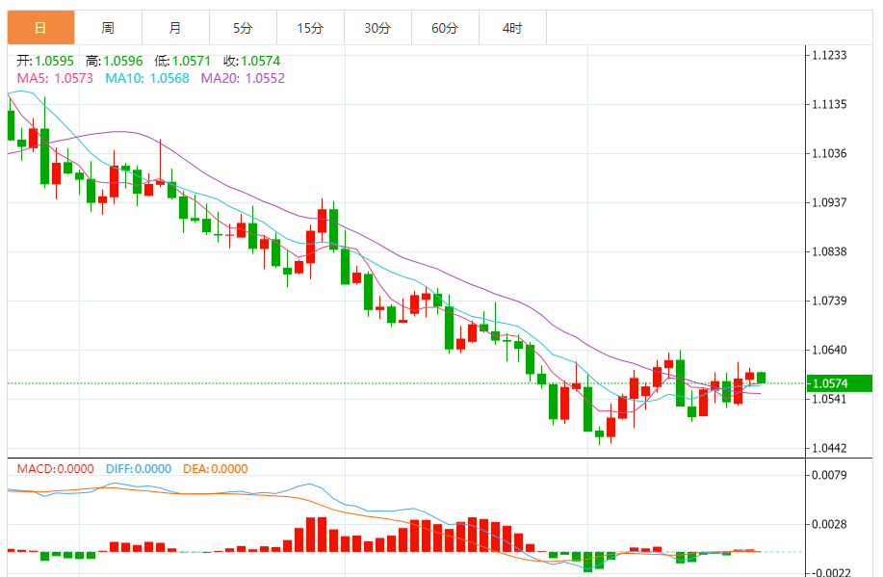Click the high price value 1.0596
Viewport: 883px width, 577px height.
point(123,61)
